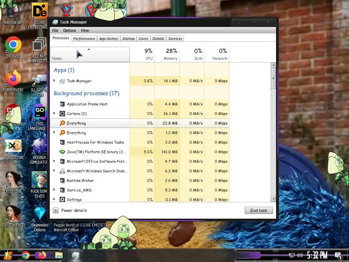Select the Processes tab
349x262 pixels.
pos(61,38)
